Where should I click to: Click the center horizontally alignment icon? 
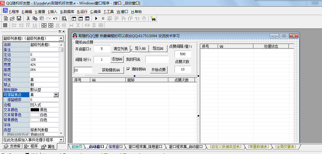(44, 25)
